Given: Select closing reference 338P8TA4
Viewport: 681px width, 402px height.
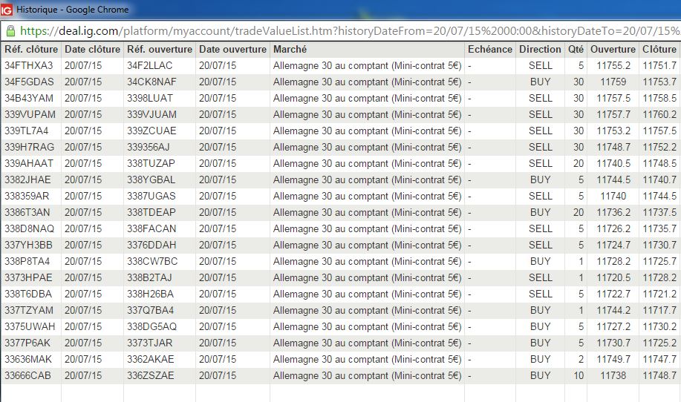Looking at the screenshot, I should (x=27, y=261).
